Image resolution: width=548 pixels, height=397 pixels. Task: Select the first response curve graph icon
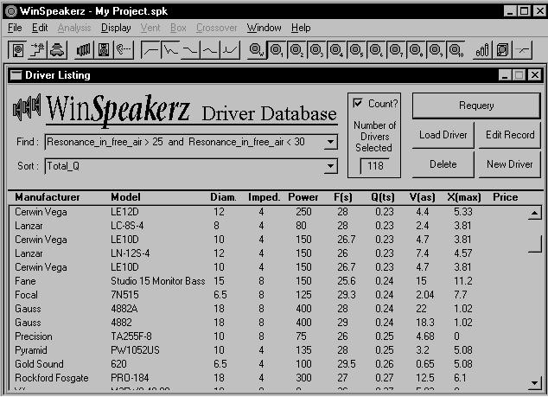coord(150,50)
